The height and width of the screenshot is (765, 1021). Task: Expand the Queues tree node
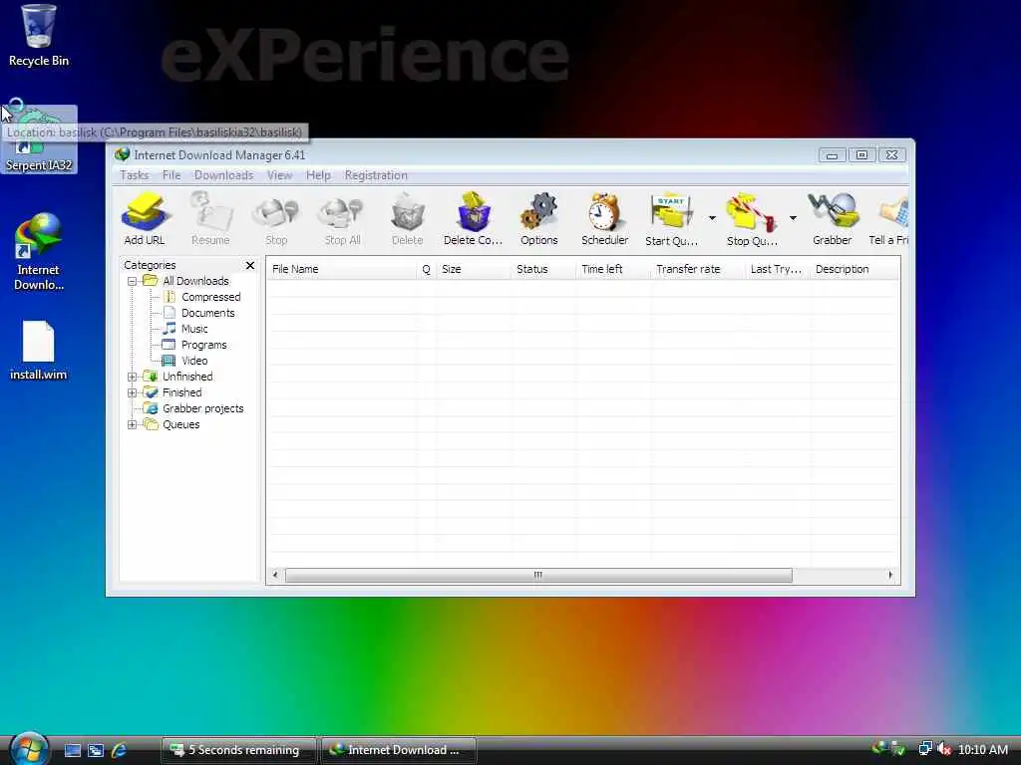pos(133,424)
